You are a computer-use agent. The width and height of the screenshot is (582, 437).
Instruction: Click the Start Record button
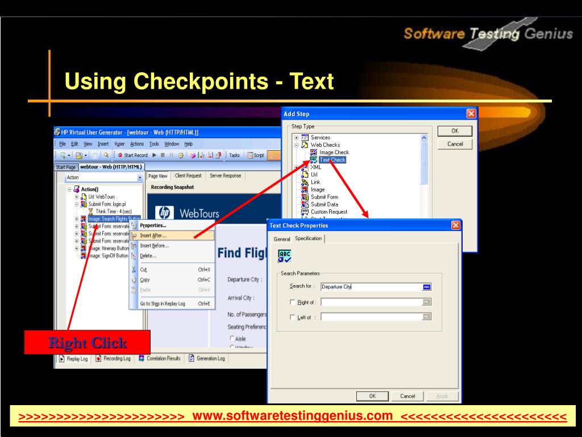[x=133, y=155]
